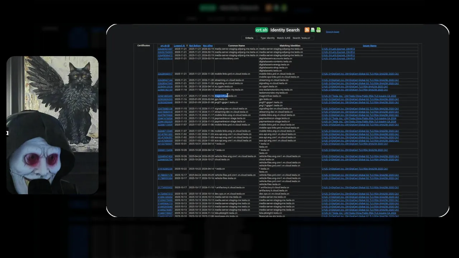Click the masked presenter webcam overlay
Viewport: 459px width, 258px height.
pos(52,125)
